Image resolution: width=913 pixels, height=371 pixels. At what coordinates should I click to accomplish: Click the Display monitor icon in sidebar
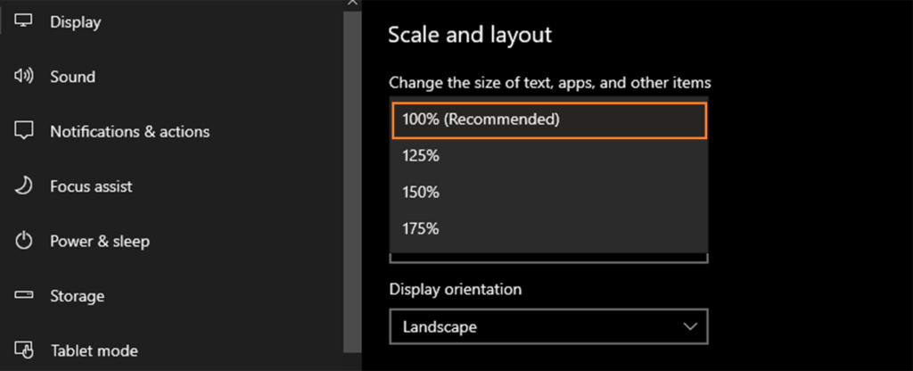click(23, 21)
